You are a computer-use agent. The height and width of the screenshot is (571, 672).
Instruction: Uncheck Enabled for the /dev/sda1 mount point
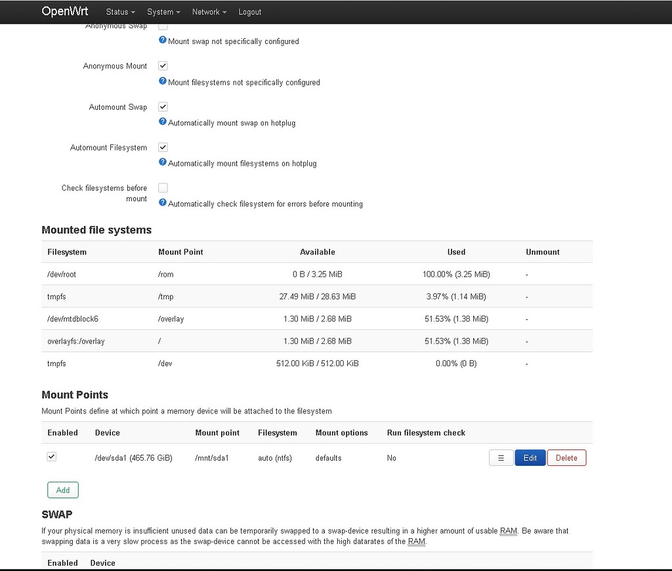tap(51, 456)
